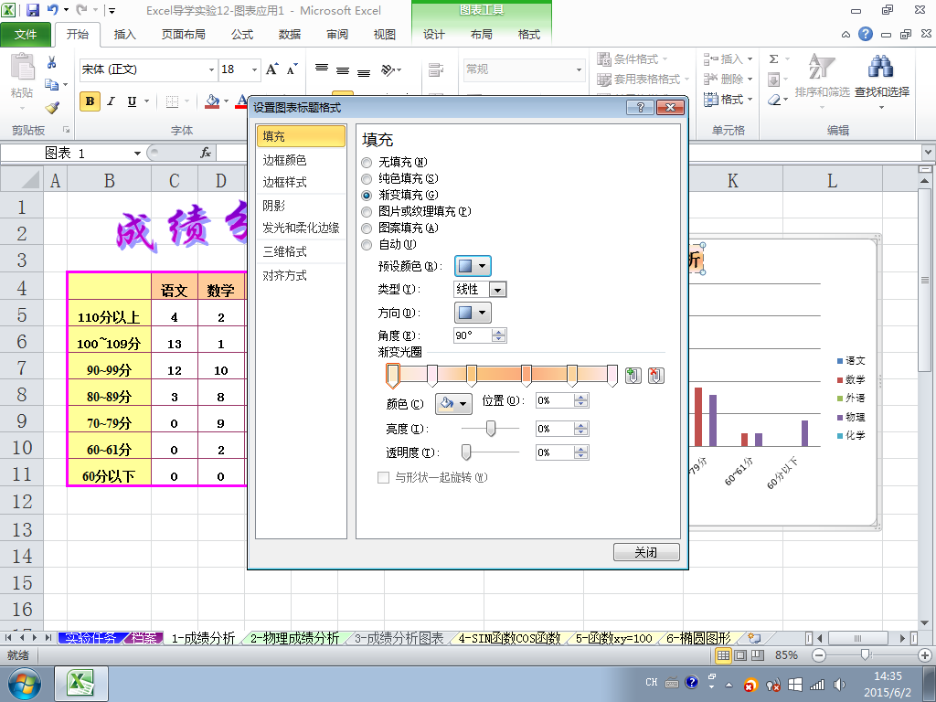936x702 pixels.
Task: Switch to sheet 2-物理成绩分析
Action: (x=294, y=638)
